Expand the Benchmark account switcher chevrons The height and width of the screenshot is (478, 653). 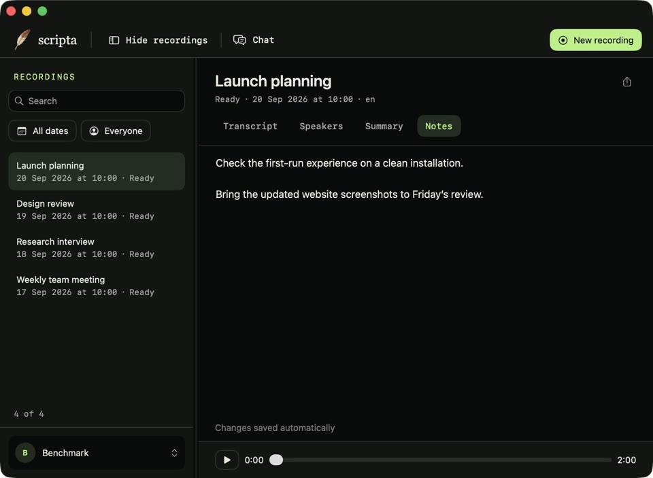click(175, 453)
